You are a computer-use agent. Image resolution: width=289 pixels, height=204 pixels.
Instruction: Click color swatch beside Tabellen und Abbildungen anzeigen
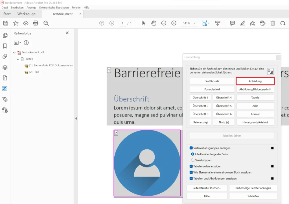click(x=272, y=178)
